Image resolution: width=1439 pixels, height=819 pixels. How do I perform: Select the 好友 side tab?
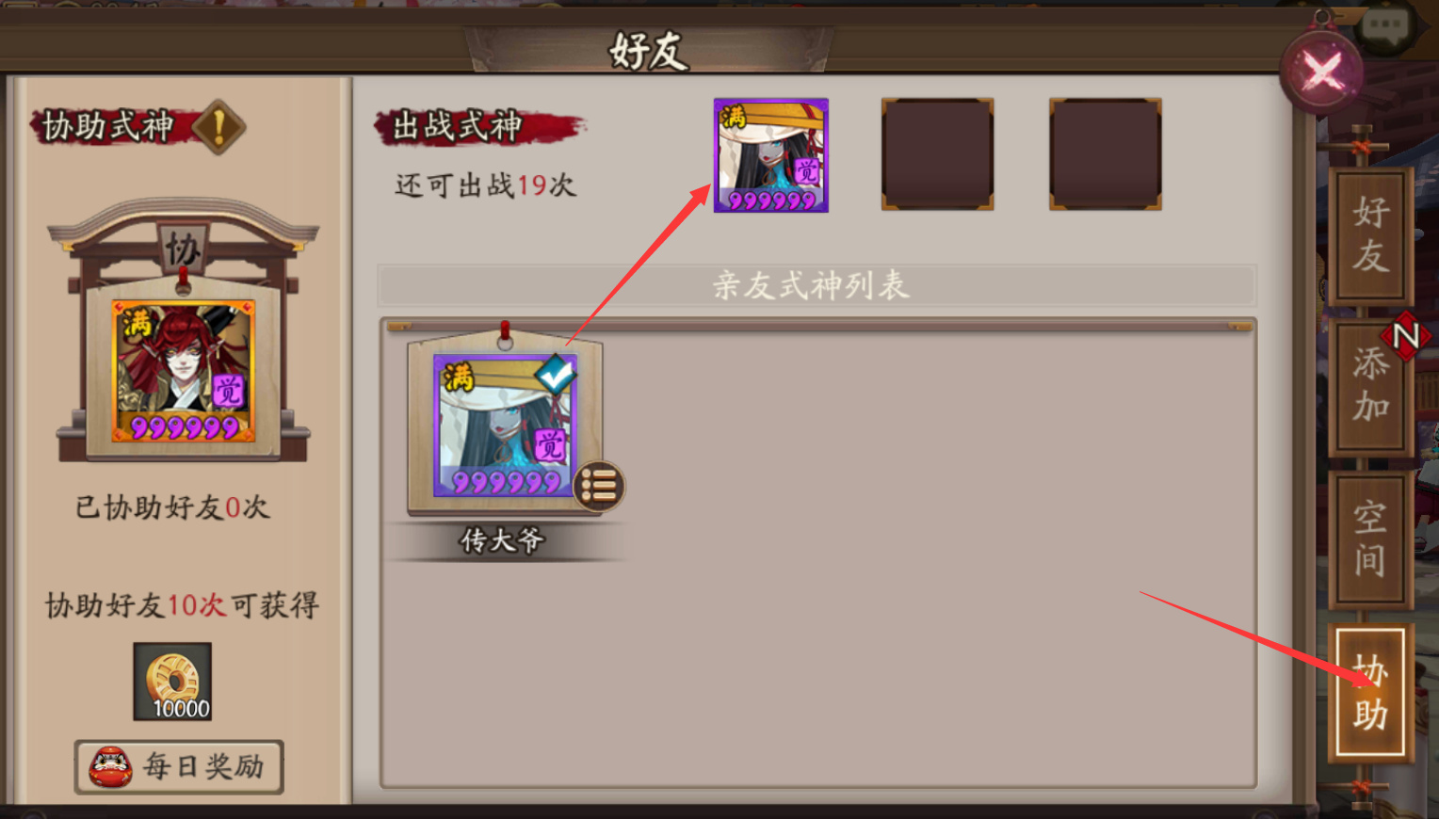click(x=1371, y=234)
